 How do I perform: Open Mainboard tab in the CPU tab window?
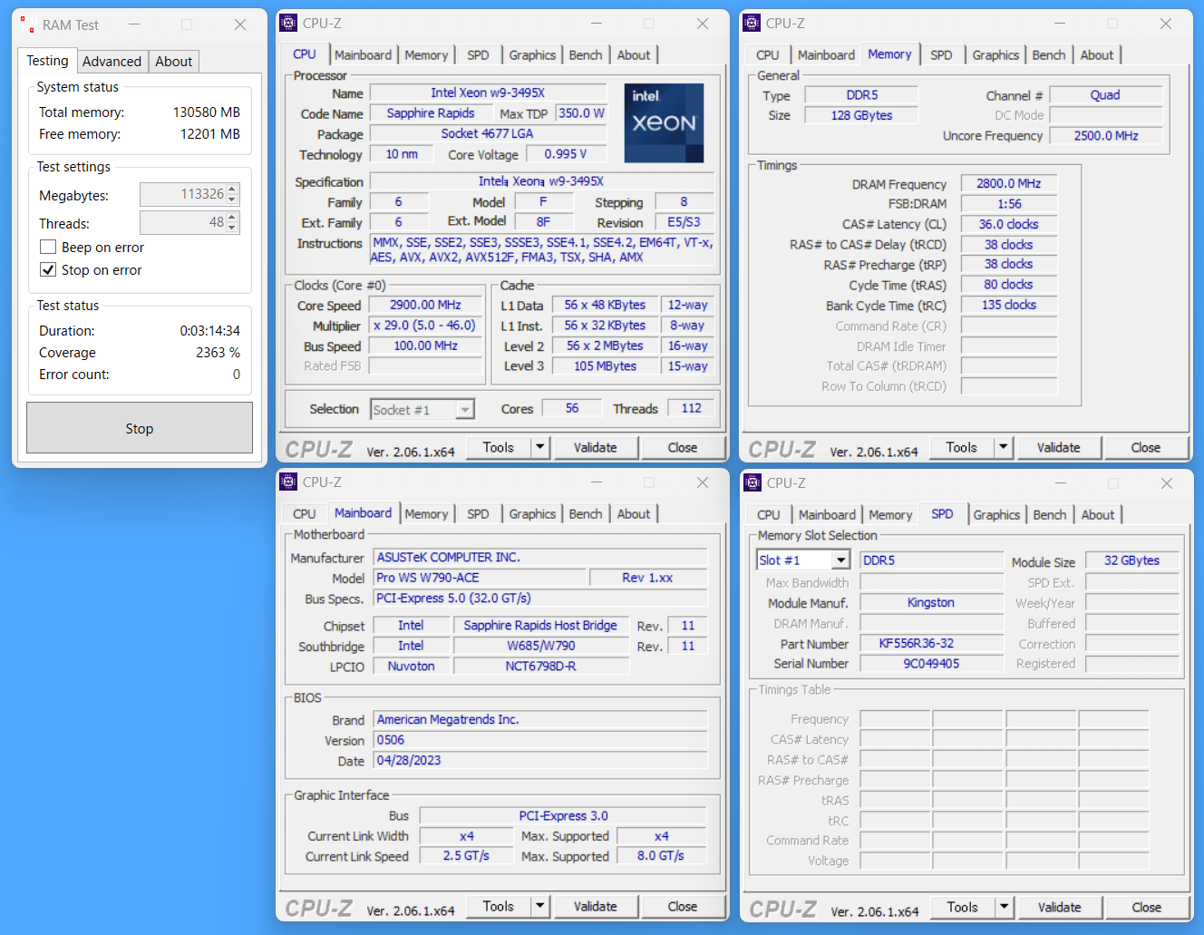(363, 55)
